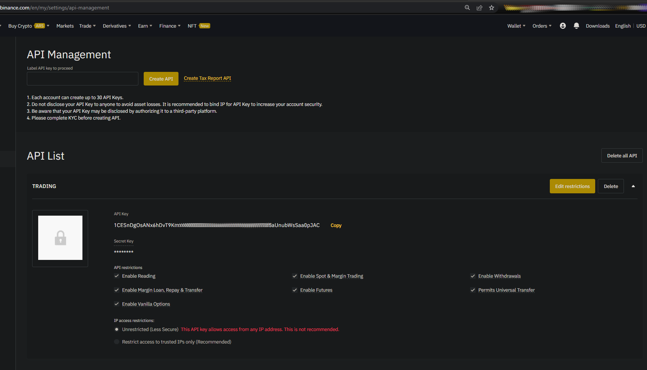The image size is (647, 370).
Task: Open the Create Tax Report API link
Action: [207, 78]
